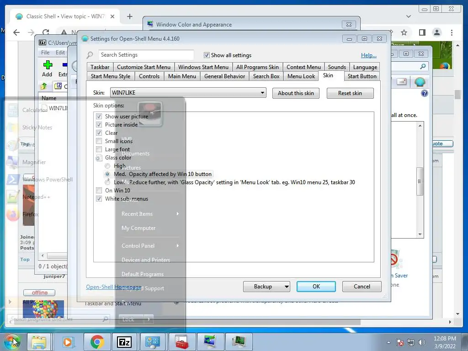Image resolution: width=468 pixels, height=351 pixels.
Task: Open Chrome side panel icon
Action: pos(422,32)
